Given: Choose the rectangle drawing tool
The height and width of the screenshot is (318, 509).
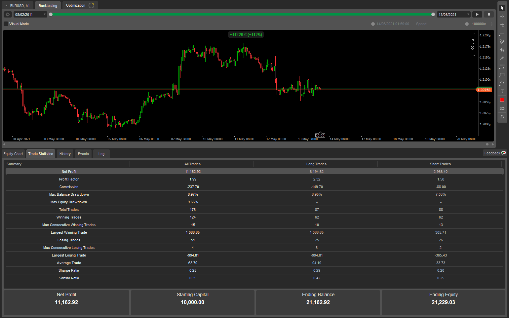Looking at the screenshot, I should [502, 75].
